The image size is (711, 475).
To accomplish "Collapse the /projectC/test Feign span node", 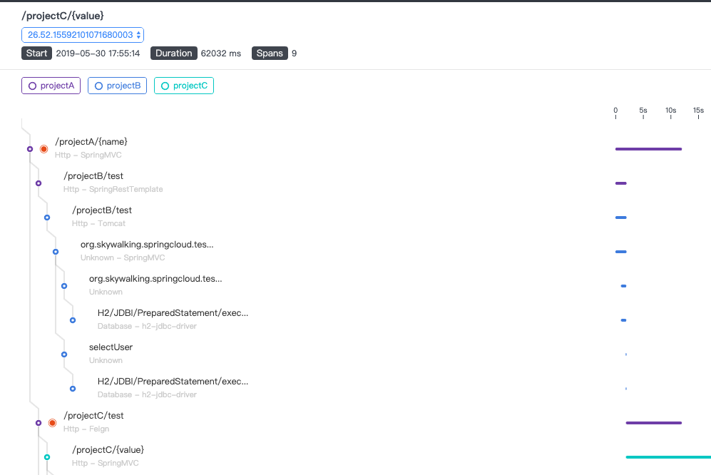I will pyautogui.click(x=39, y=423).
